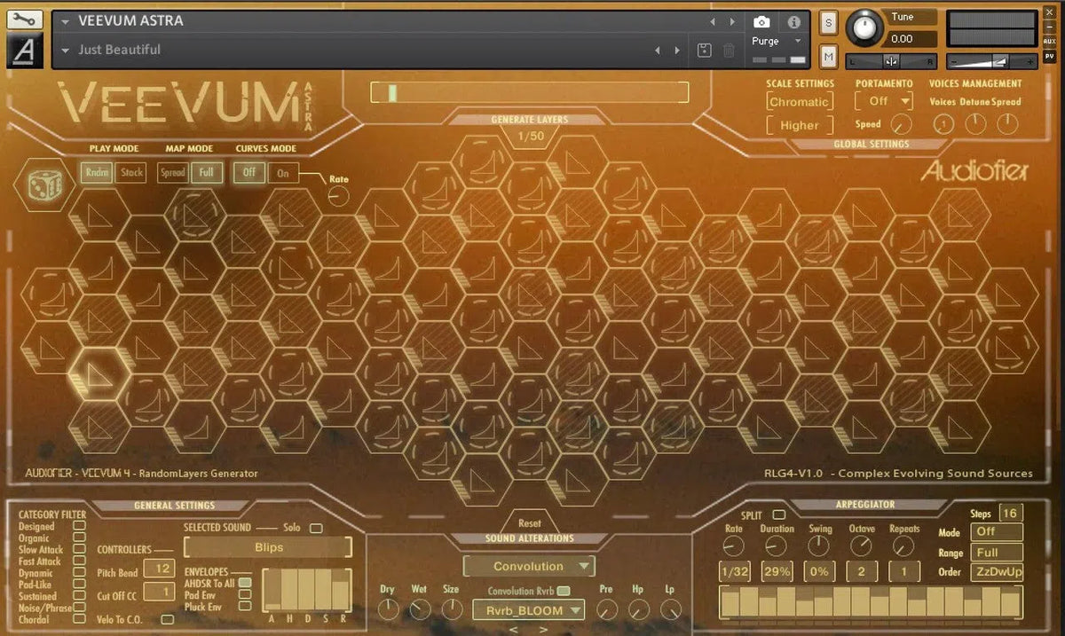Mute the instrument with the M button
This screenshot has width=1065, height=636.
[828, 56]
